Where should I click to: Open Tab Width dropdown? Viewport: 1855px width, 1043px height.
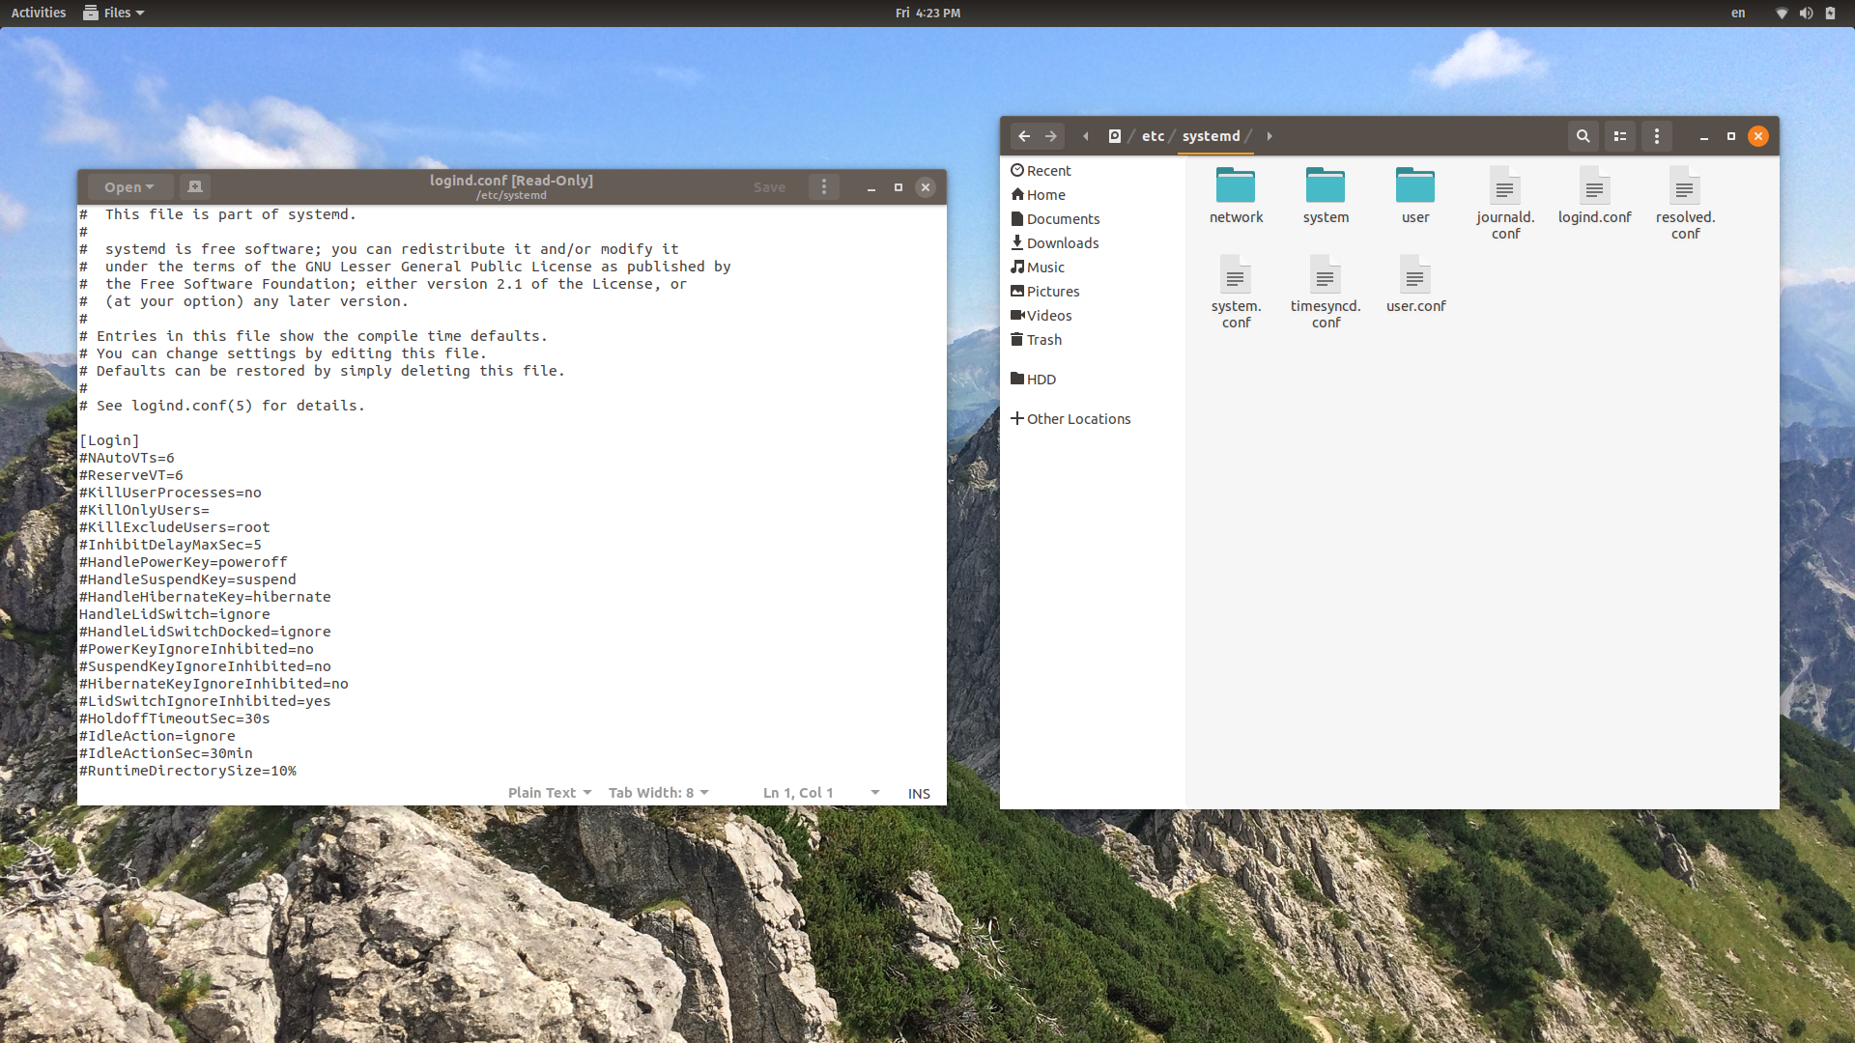pos(658,793)
